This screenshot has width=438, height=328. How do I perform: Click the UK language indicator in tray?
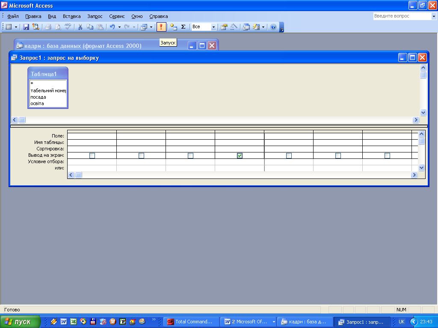(401, 322)
